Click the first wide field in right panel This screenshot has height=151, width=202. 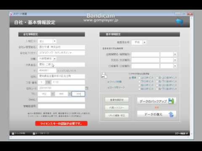coord(146,54)
